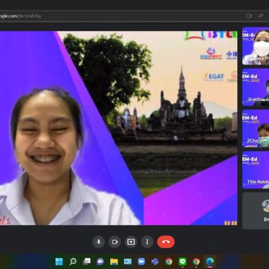Click the camera permission icon in the address bar
Image resolution: width=269 pixels, height=269 pixels.
click(x=249, y=16)
